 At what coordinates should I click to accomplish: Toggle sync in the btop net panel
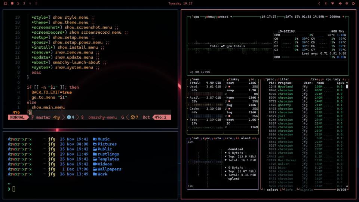click(206, 138)
